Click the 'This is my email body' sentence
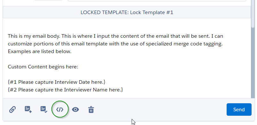 (x=34, y=36)
